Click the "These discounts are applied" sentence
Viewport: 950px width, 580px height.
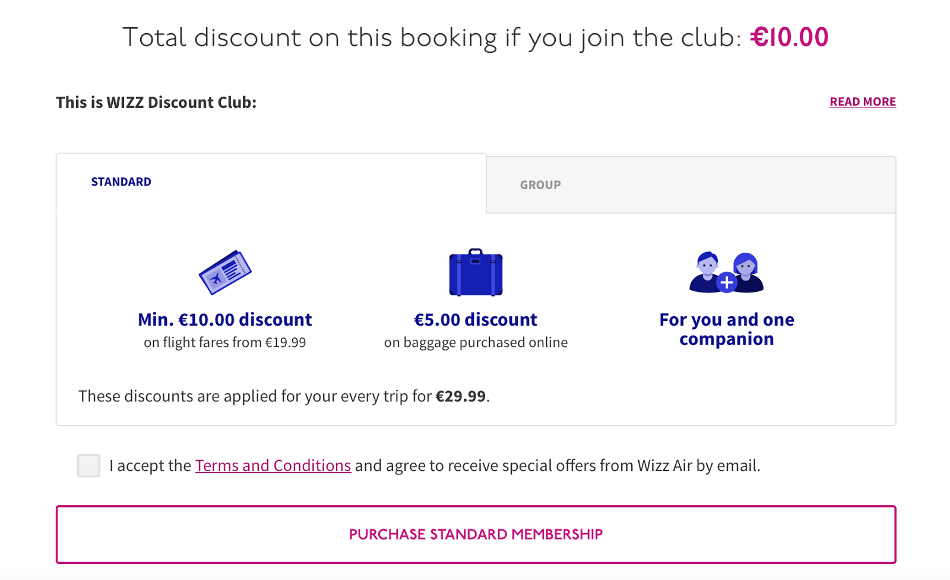point(255,396)
